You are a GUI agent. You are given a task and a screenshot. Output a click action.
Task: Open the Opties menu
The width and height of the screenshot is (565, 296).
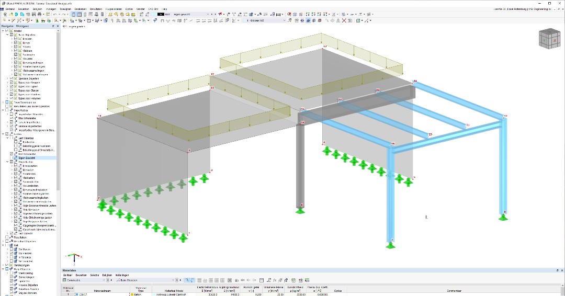click(x=129, y=9)
